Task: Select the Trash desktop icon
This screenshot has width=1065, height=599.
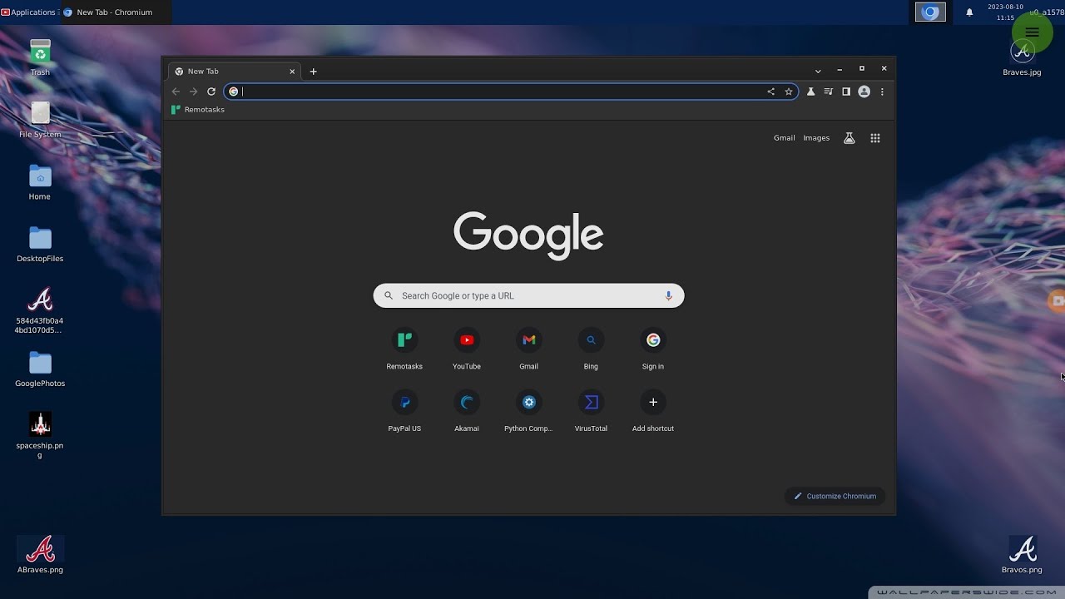Action: (x=40, y=57)
